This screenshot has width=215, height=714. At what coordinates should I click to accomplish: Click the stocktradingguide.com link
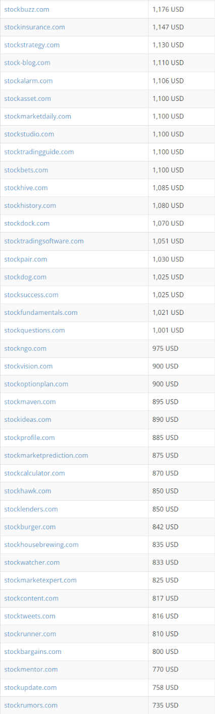click(39, 152)
